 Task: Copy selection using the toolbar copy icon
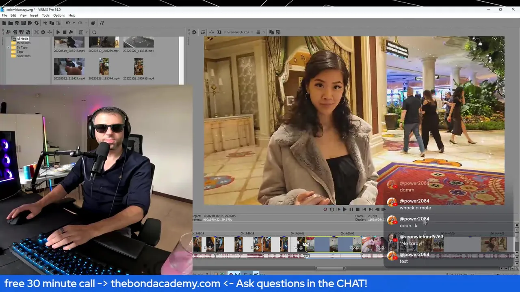[x=52, y=23]
